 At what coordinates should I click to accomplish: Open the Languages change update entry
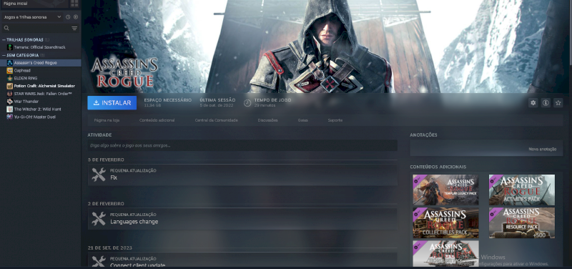(x=242, y=219)
